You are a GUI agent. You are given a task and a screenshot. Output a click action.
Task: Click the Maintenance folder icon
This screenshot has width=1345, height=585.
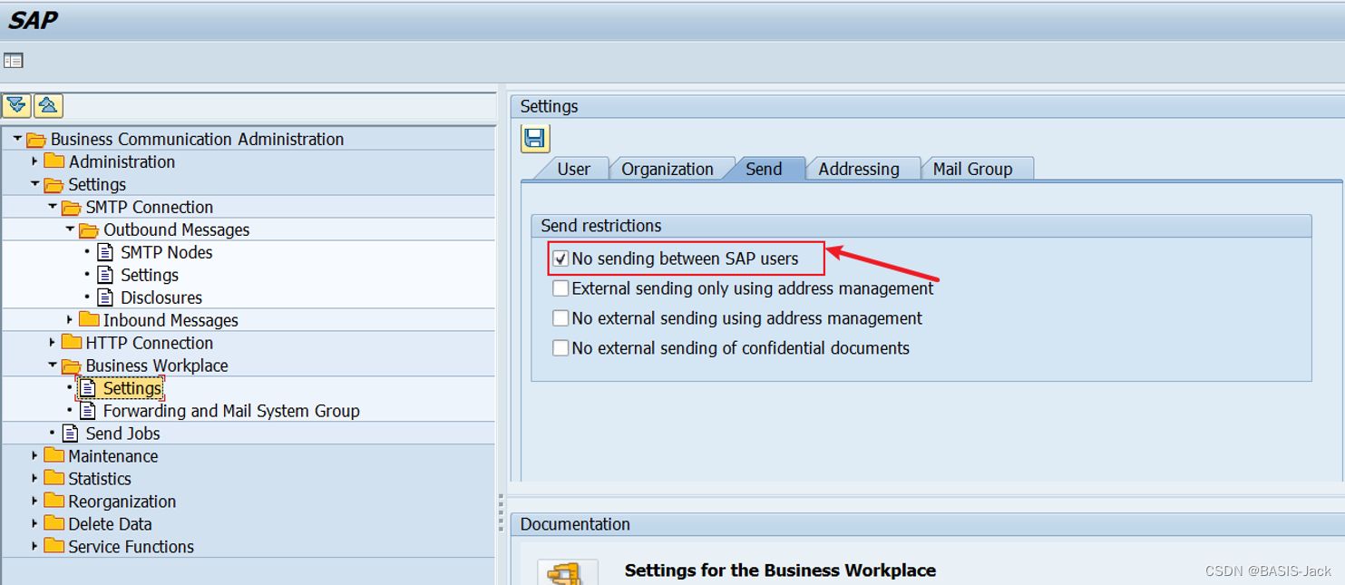click(x=54, y=455)
